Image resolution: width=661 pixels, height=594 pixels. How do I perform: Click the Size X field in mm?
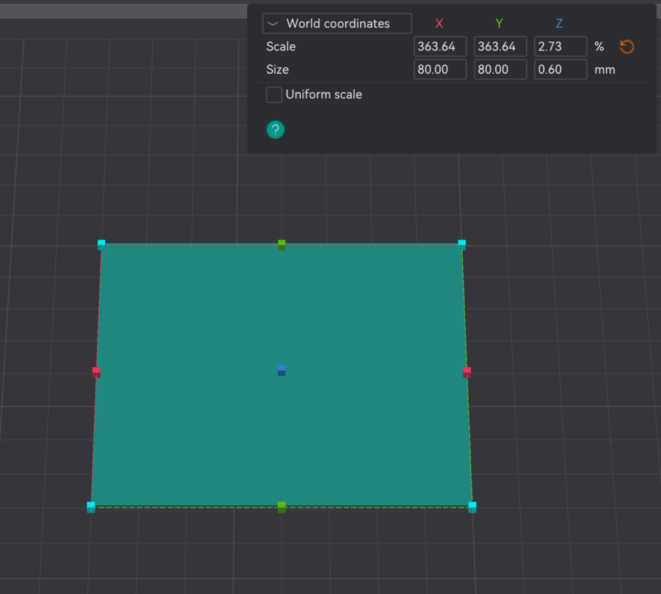click(x=440, y=70)
